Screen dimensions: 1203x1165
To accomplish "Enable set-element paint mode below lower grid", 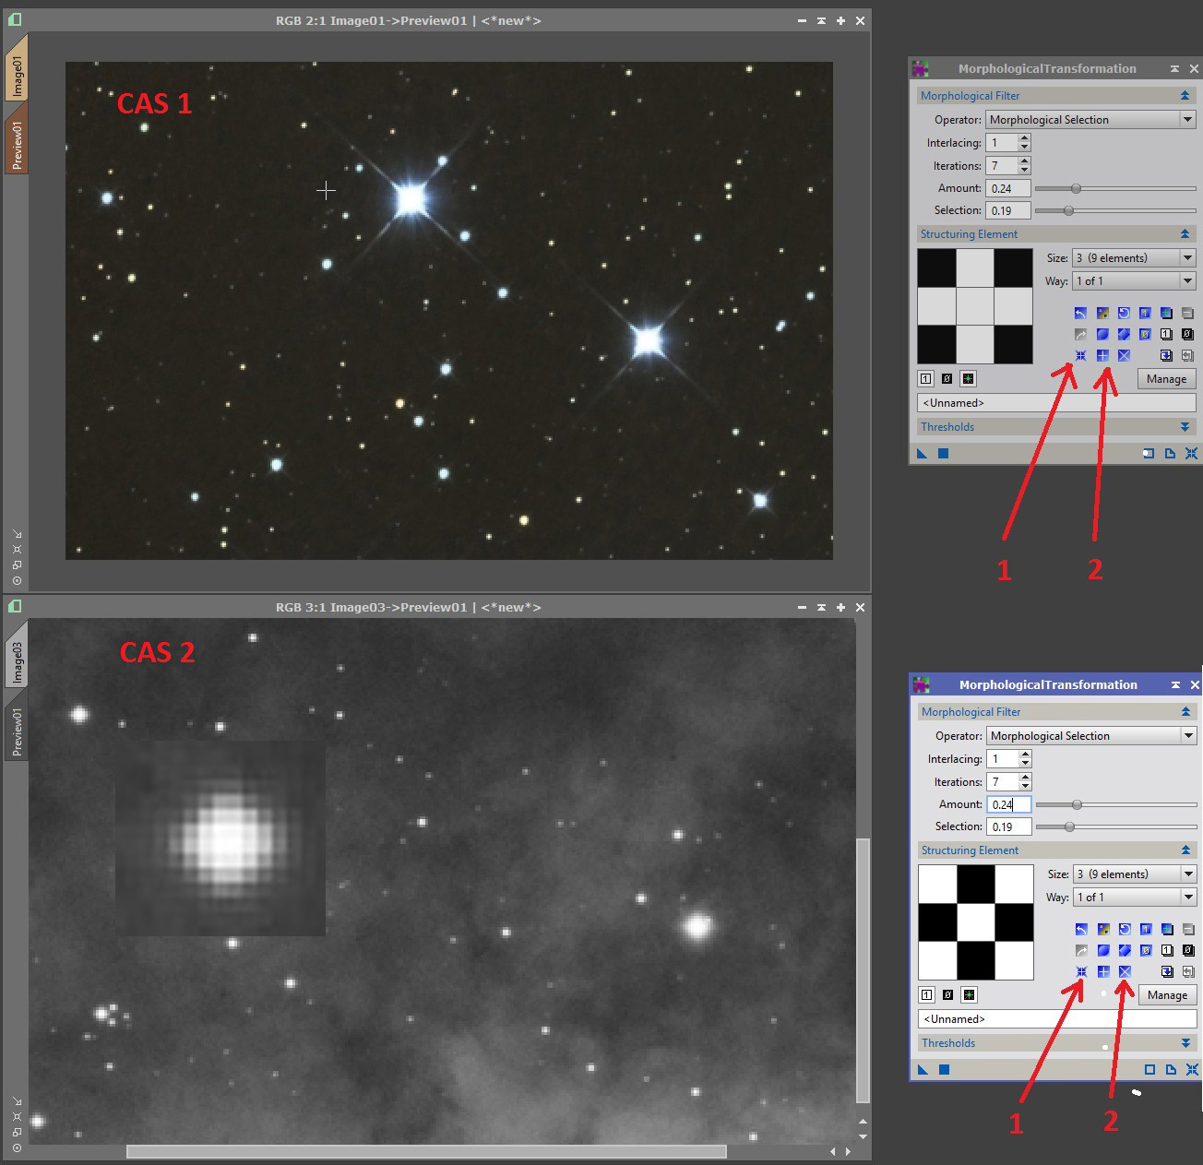I will coord(926,994).
